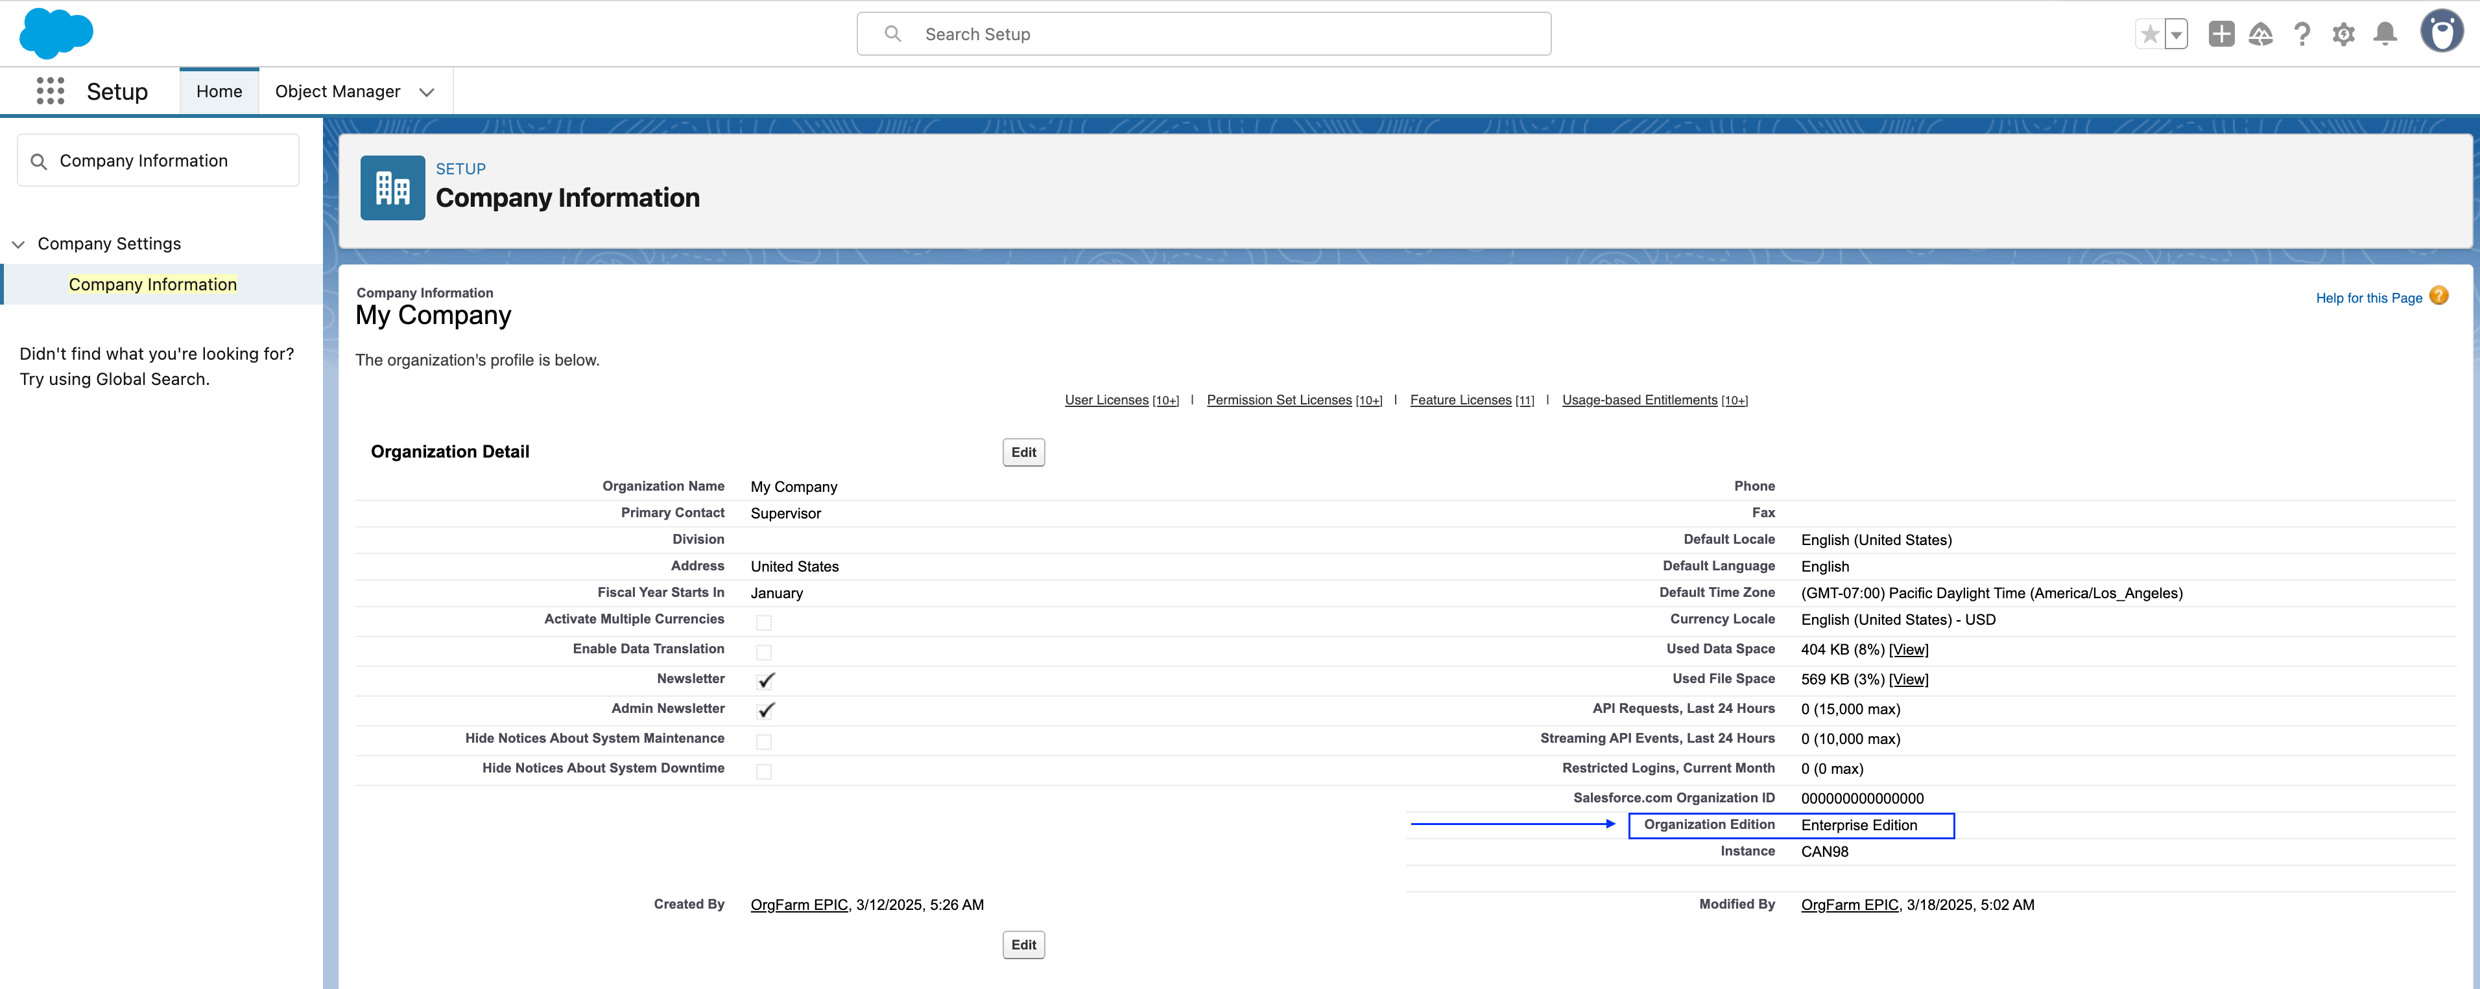Click the Company Information building icon
The image size is (2480, 989).
(393, 187)
